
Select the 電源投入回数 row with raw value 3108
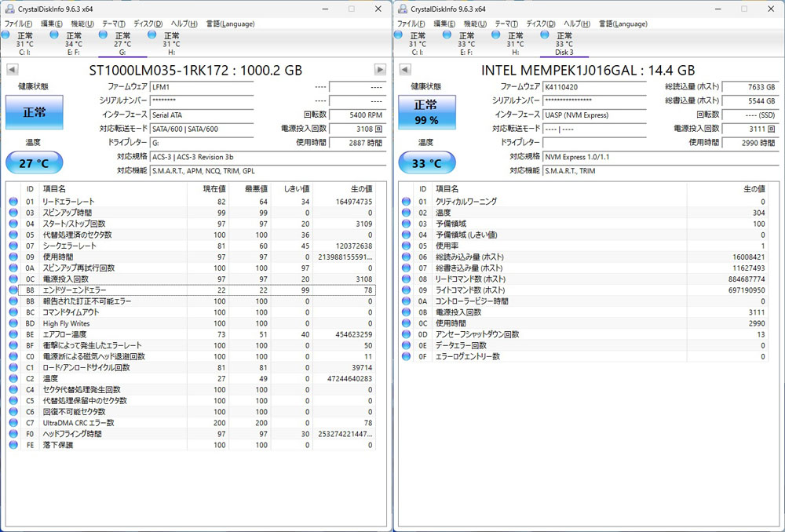tap(191, 279)
